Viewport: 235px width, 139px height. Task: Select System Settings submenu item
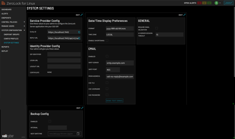11,43
